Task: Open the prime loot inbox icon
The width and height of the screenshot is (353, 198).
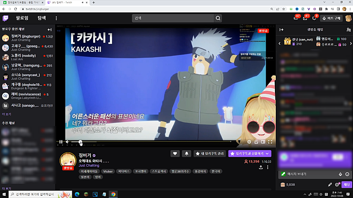Action: pos(296,18)
